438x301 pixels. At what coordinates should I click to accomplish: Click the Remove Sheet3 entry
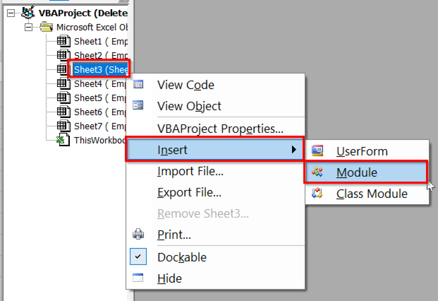click(203, 213)
